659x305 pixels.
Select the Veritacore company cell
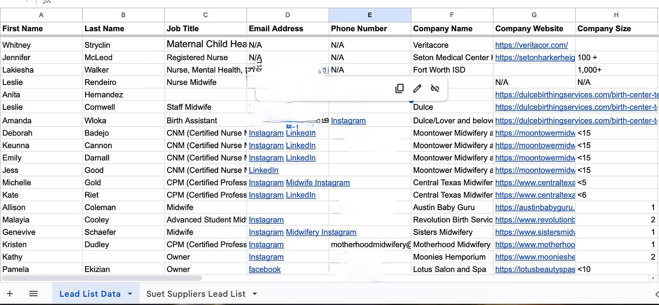452,45
